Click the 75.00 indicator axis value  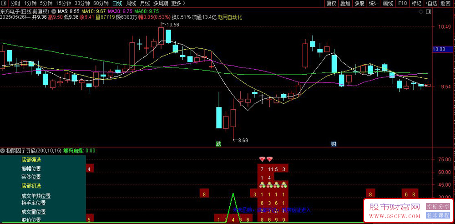pos(445,159)
